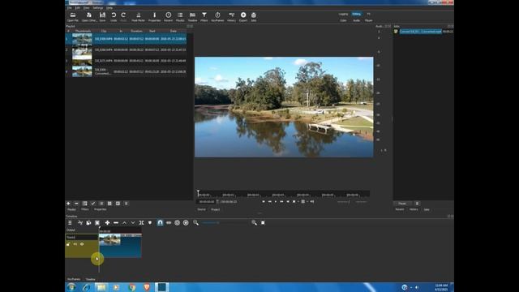Toggle the Timeline panel from toolbar
This screenshot has height=292, width=519.
[192, 16]
